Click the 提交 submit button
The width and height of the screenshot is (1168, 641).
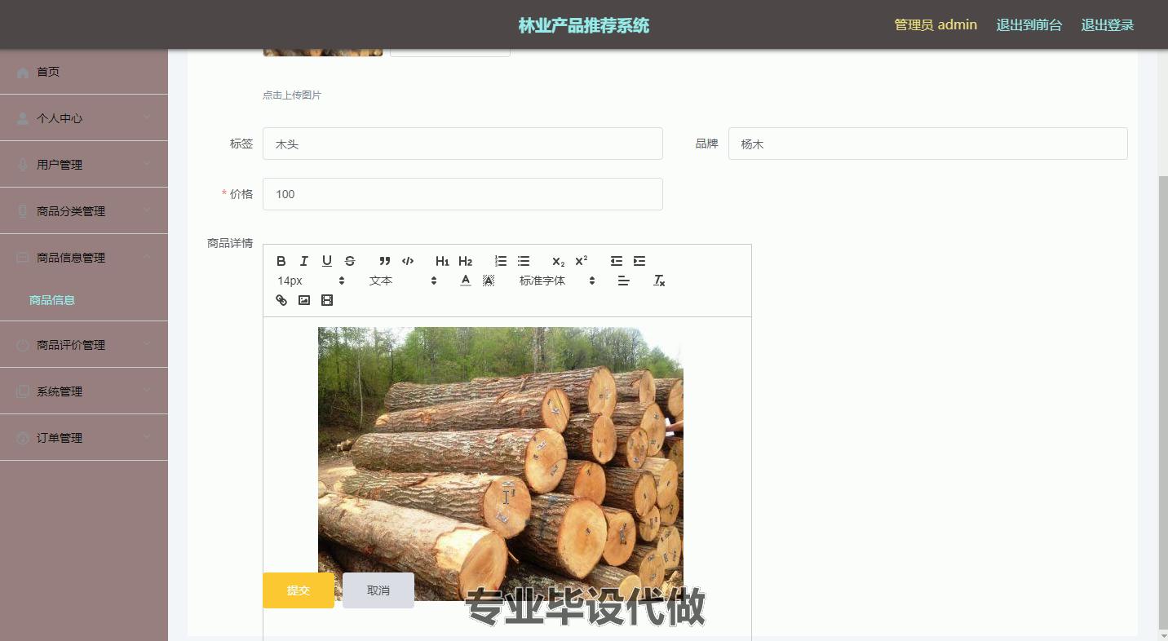pyautogui.click(x=299, y=590)
